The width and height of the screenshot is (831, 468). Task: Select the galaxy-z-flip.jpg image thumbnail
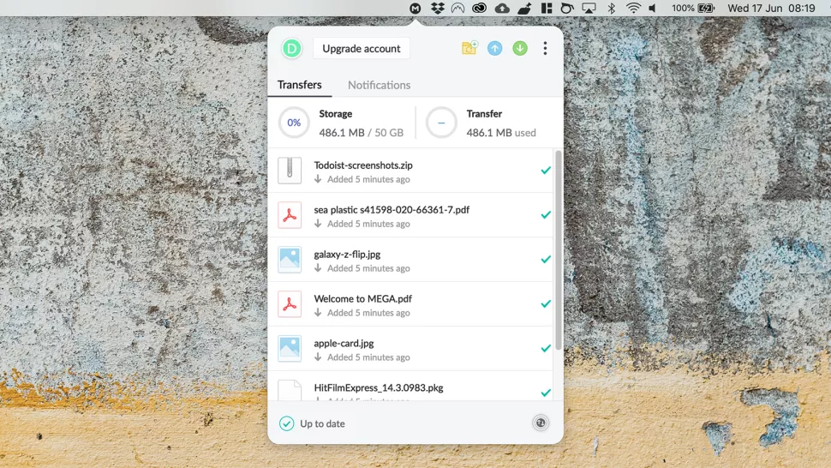290,260
